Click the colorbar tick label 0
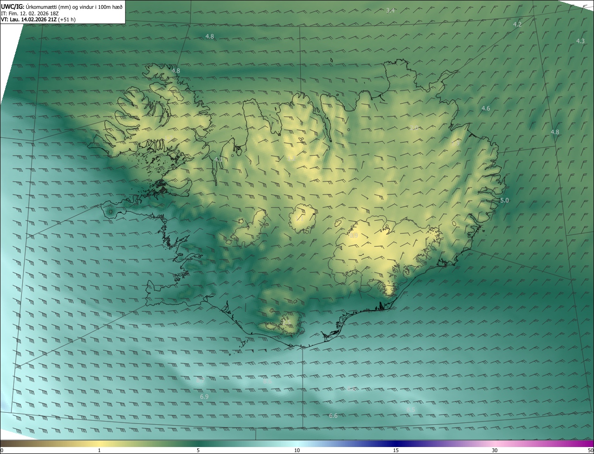 1,450
